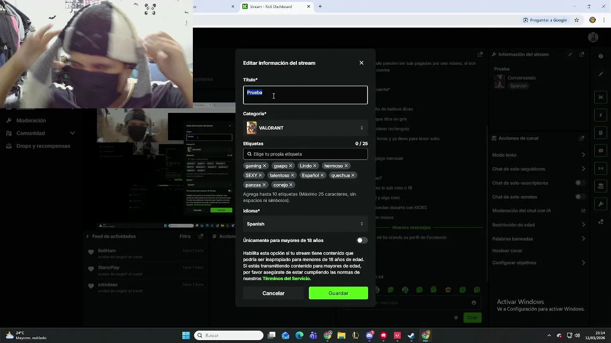Viewport: 611px width, 343px height.
Task: Toggle Únicamente para mayores de 18 años
Action: coord(362,241)
